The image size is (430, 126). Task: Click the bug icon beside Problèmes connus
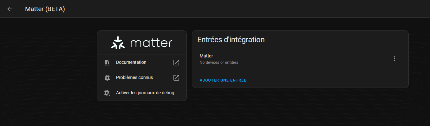(107, 77)
